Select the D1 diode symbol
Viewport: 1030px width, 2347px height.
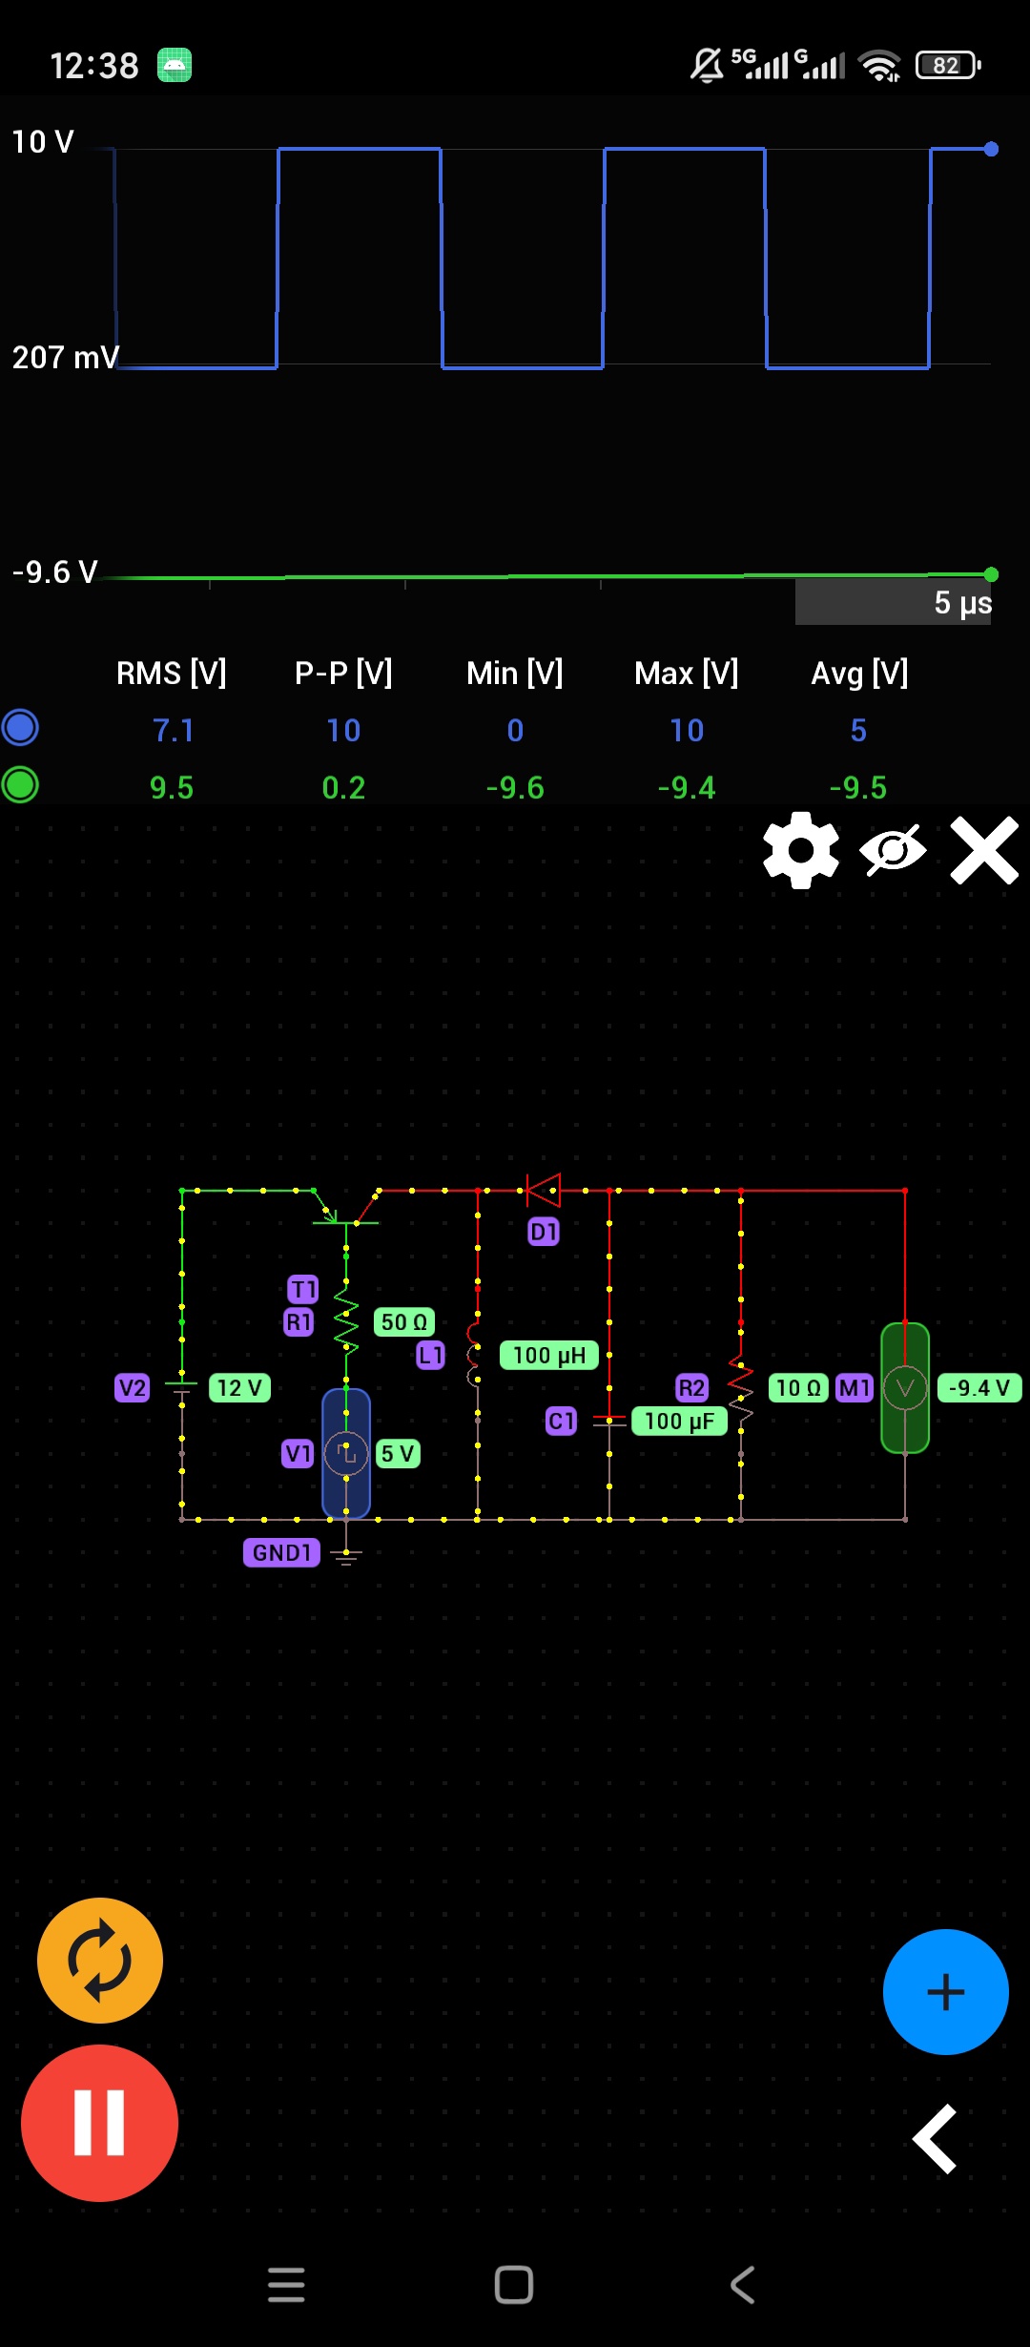(544, 1191)
